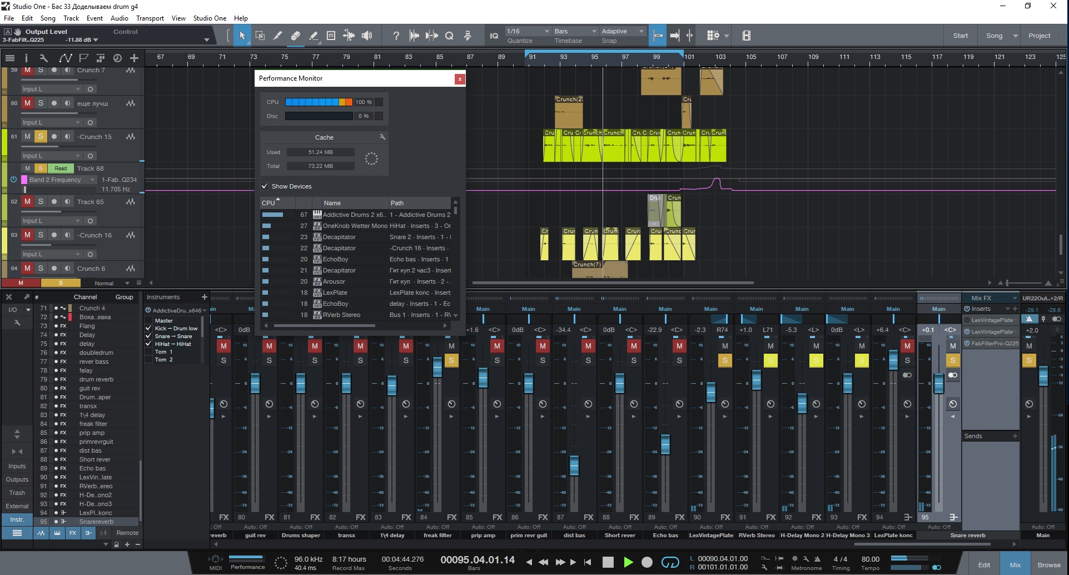
Task: Click the Play button in transport
Action: point(628,562)
